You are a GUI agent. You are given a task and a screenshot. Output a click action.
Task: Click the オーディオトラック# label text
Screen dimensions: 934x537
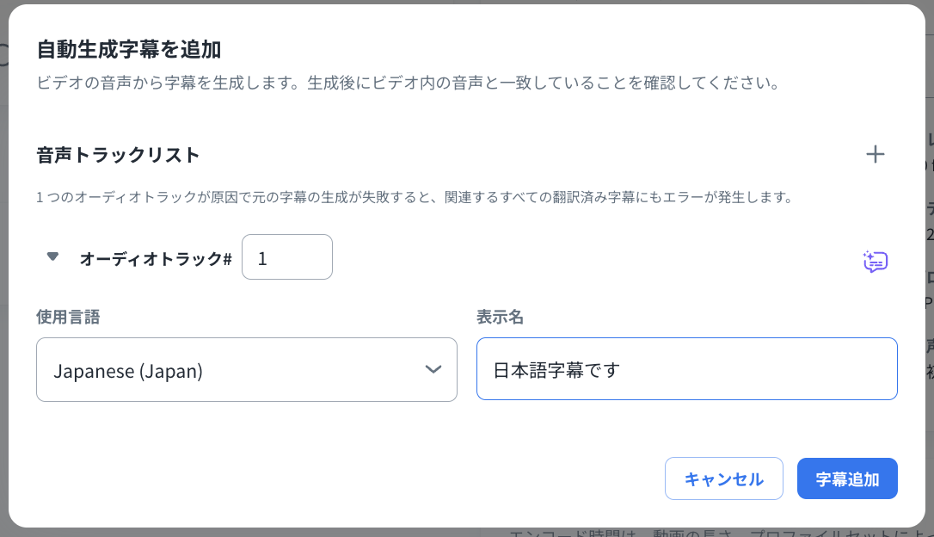pyautogui.click(x=155, y=258)
